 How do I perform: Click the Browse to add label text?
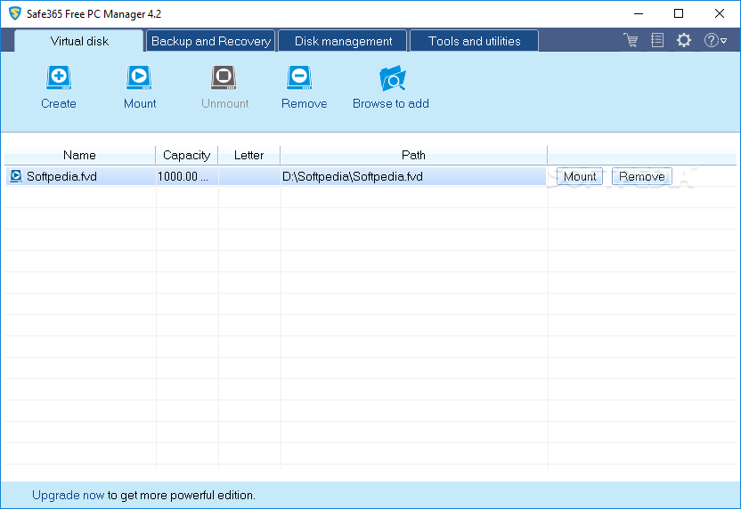[x=391, y=103]
